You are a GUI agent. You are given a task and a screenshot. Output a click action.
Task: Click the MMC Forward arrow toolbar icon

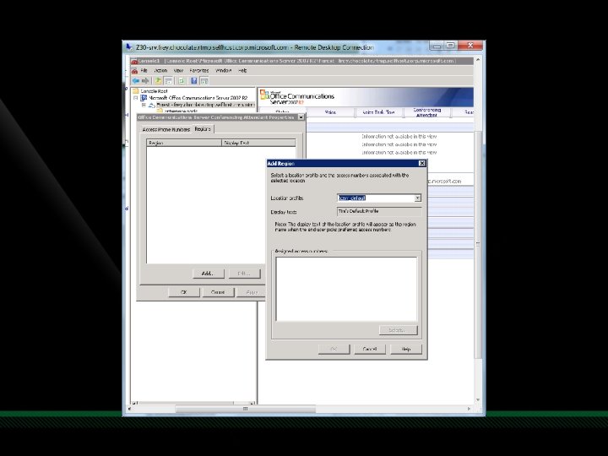145,81
